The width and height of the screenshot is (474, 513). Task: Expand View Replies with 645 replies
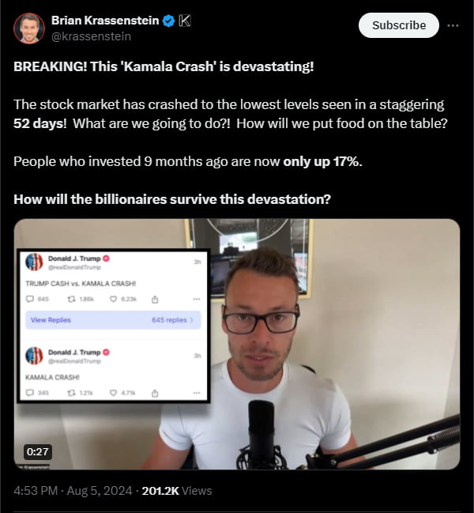pos(113,320)
